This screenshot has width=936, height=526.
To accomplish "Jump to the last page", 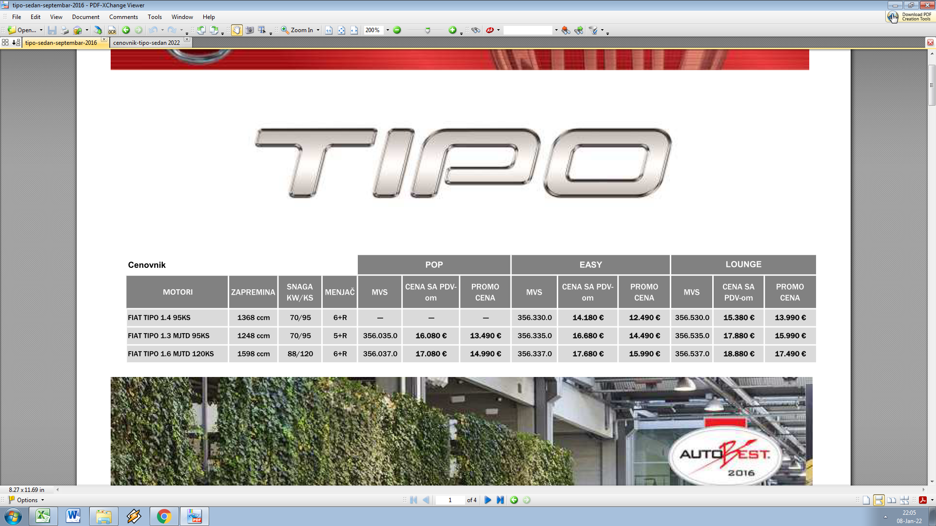I will (x=500, y=500).
